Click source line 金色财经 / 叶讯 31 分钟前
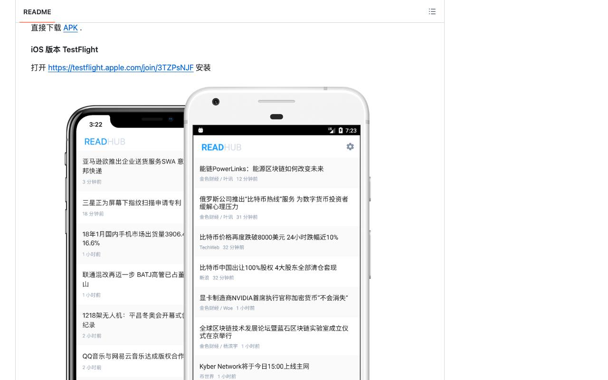Viewport: 608px width, 380px height. (x=228, y=217)
